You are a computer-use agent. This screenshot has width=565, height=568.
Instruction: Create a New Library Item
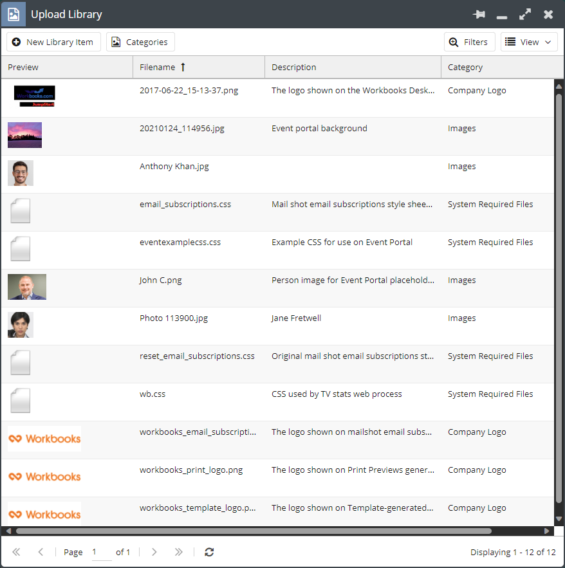pyautogui.click(x=53, y=42)
